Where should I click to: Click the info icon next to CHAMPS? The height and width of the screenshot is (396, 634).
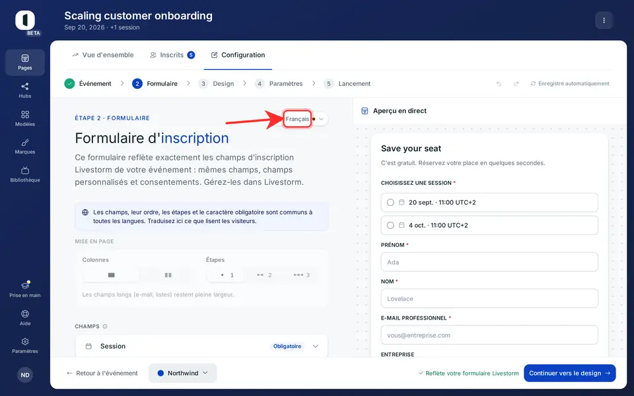tap(105, 327)
